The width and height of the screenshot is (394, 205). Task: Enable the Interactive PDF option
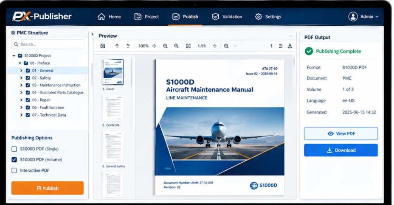tap(14, 170)
